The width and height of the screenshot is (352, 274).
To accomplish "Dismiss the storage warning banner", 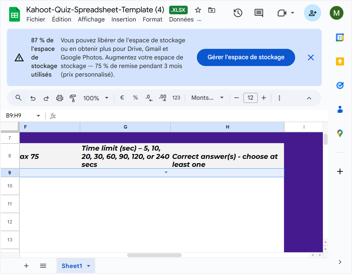I will (311, 57).
